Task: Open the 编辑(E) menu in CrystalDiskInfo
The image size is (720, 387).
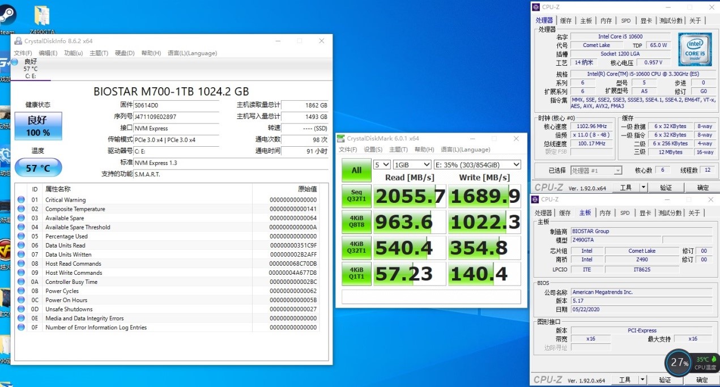Action: [48, 53]
